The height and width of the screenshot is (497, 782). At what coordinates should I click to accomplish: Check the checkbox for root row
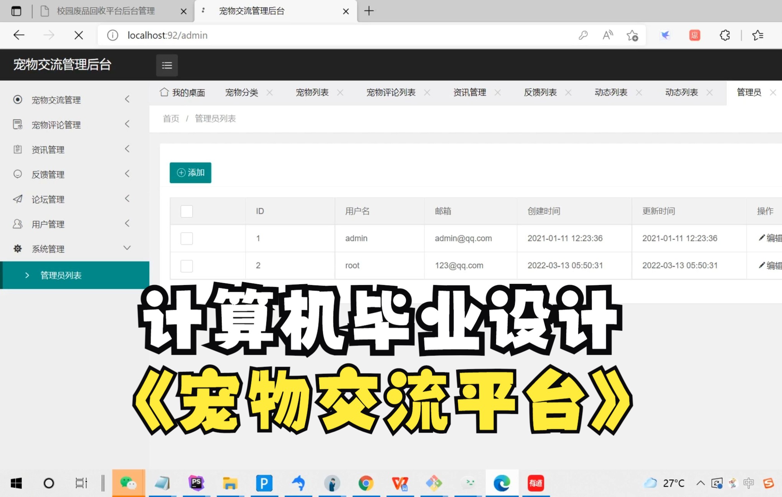pyautogui.click(x=186, y=266)
